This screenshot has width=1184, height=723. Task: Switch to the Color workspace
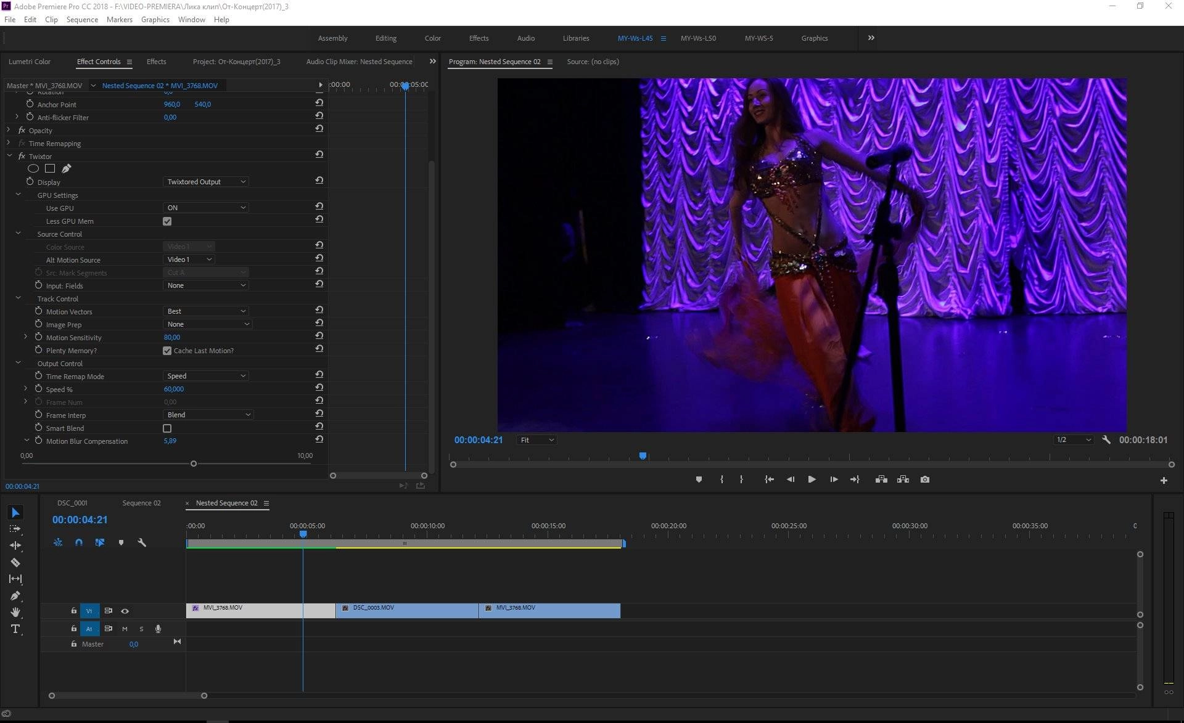click(432, 38)
